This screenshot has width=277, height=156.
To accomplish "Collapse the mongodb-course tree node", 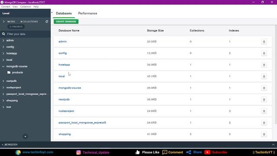I will coord(3,66).
